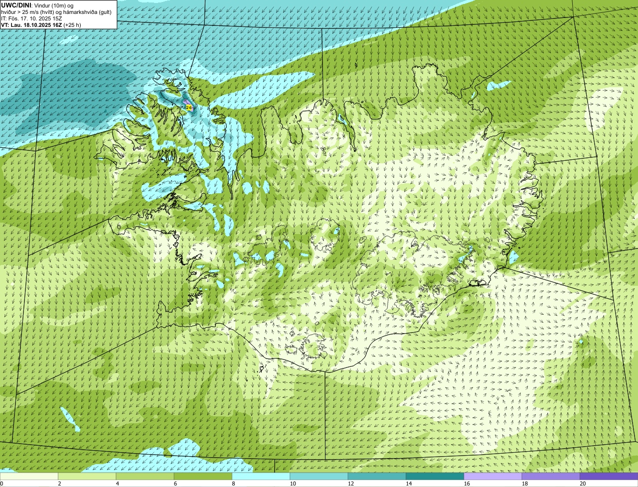Click the legend value '8'
Viewport: 638px width, 487px height.
tap(233, 484)
